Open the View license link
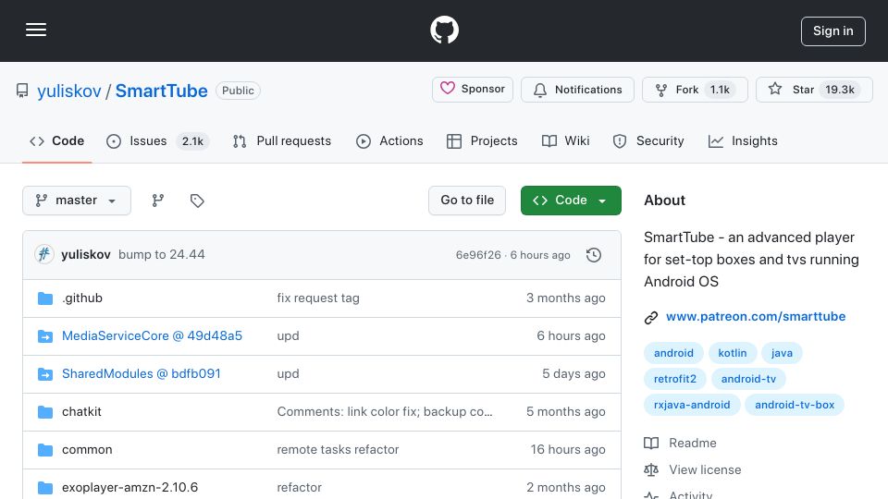Image resolution: width=888 pixels, height=499 pixels. click(693, 469)
